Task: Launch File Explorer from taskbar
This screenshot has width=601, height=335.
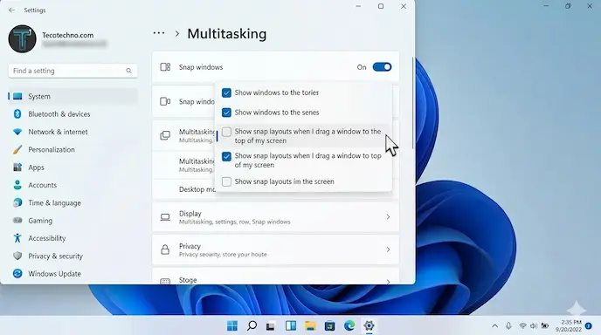Action: click(310, 325)
